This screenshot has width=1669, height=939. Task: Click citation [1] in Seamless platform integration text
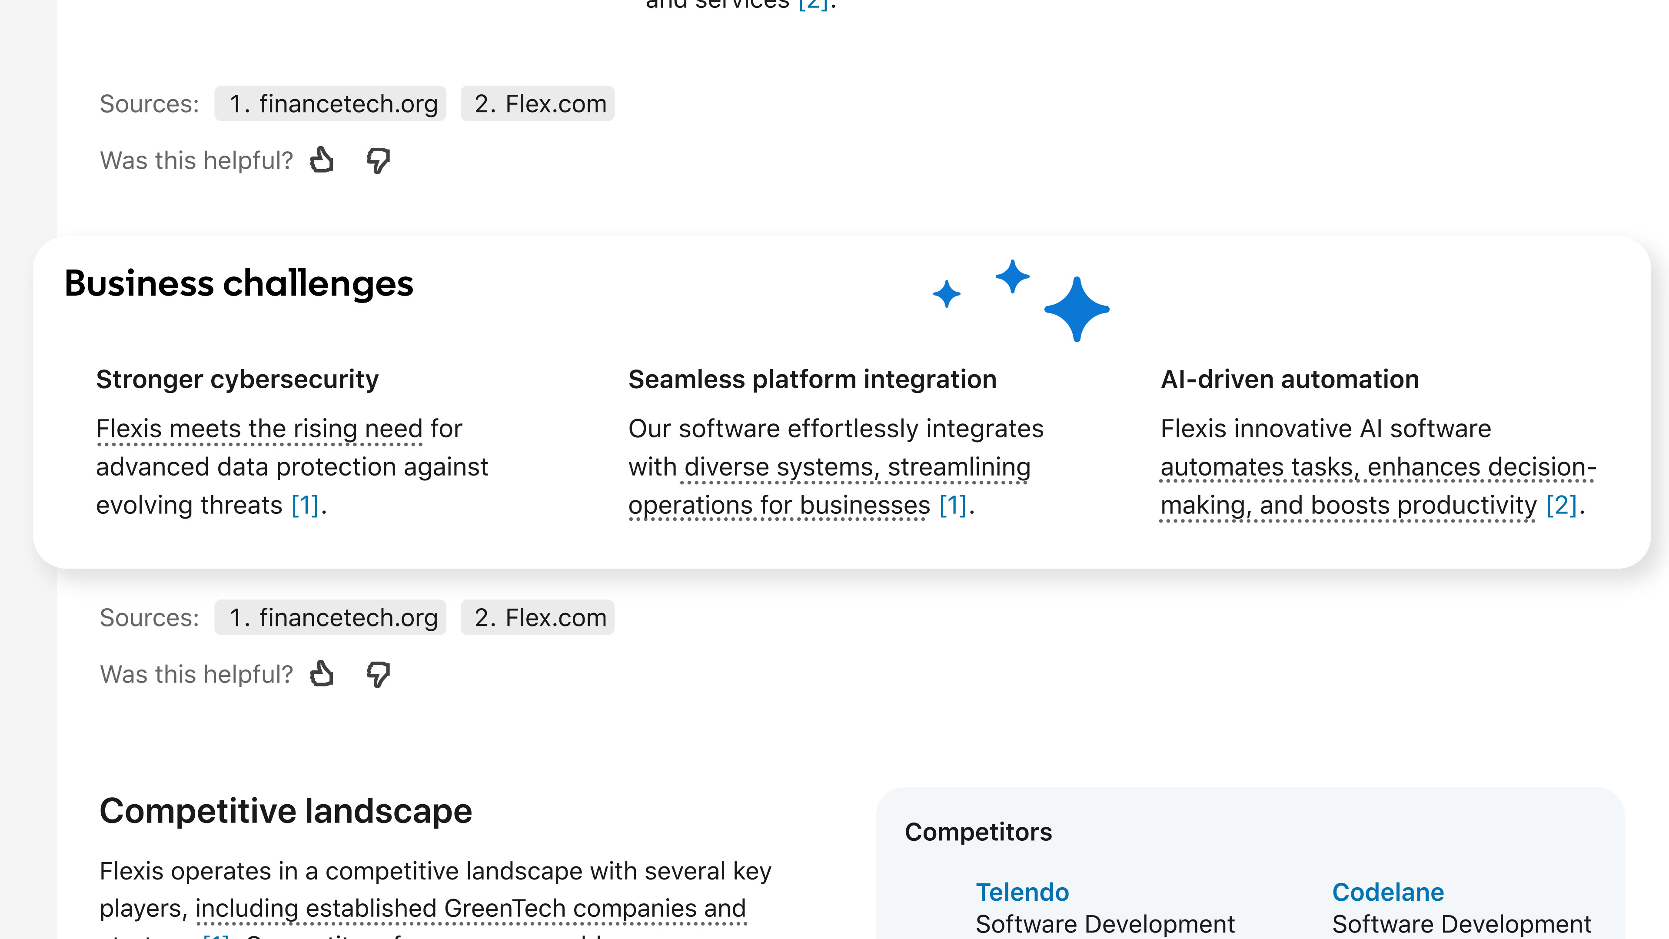point(953,506)
